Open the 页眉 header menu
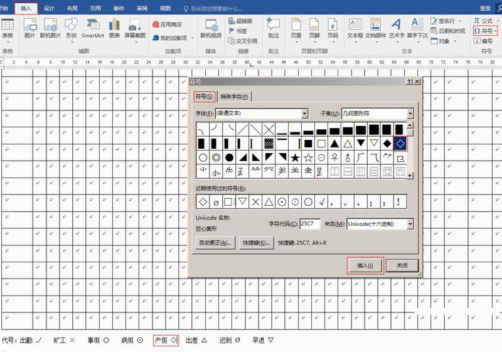 296,29
